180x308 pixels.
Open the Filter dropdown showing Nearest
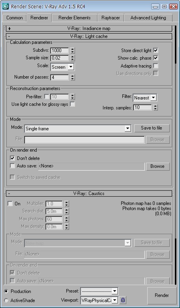(145, 98)
